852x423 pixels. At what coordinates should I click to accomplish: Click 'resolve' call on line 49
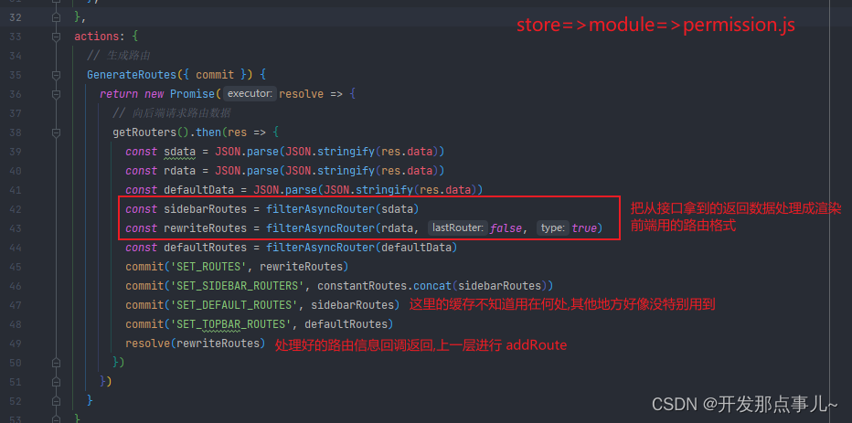[148, 344]
